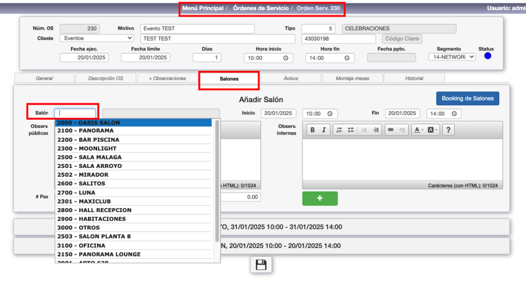Open the Cliente Eventos dropdown
Screen dimensions: 526x306
pyautogui.click(x=97, y=38)
